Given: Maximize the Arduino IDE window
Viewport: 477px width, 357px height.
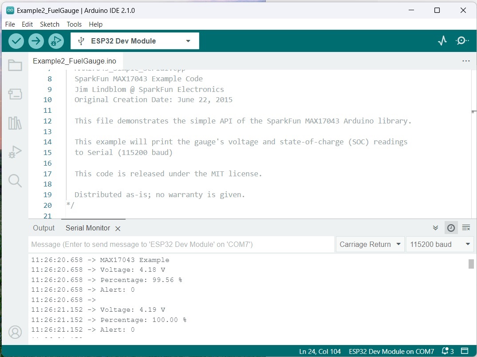Looking at the screenshot, I should [437, 10].
